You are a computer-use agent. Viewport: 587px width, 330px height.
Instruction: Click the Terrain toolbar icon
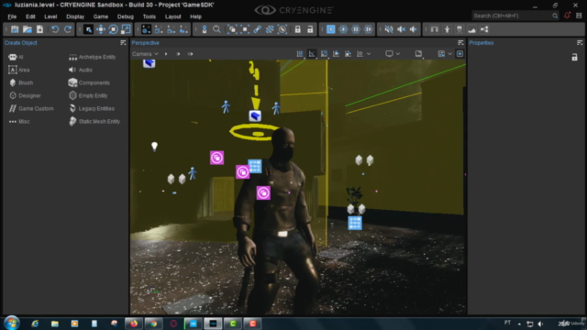[471, 29]
